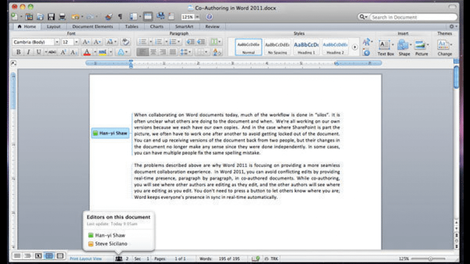
Task: Click the magnifier search options icon
Action: (363, 17)
